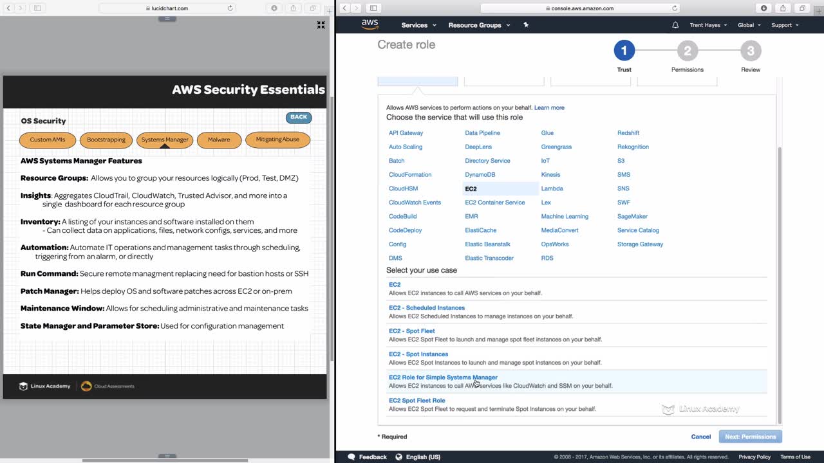Image resolution: width=824 pixels, height=463 pixels.
Task: Select the Custom AMIs tab on the slide
Action: click(48, 140)
